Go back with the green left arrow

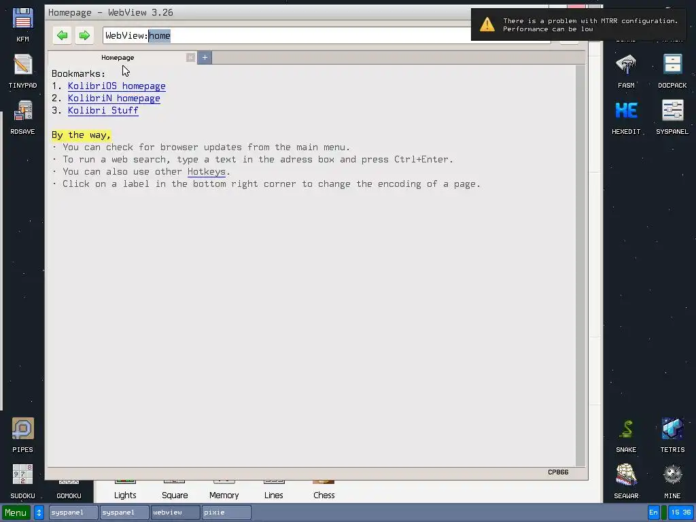(62, 35)
